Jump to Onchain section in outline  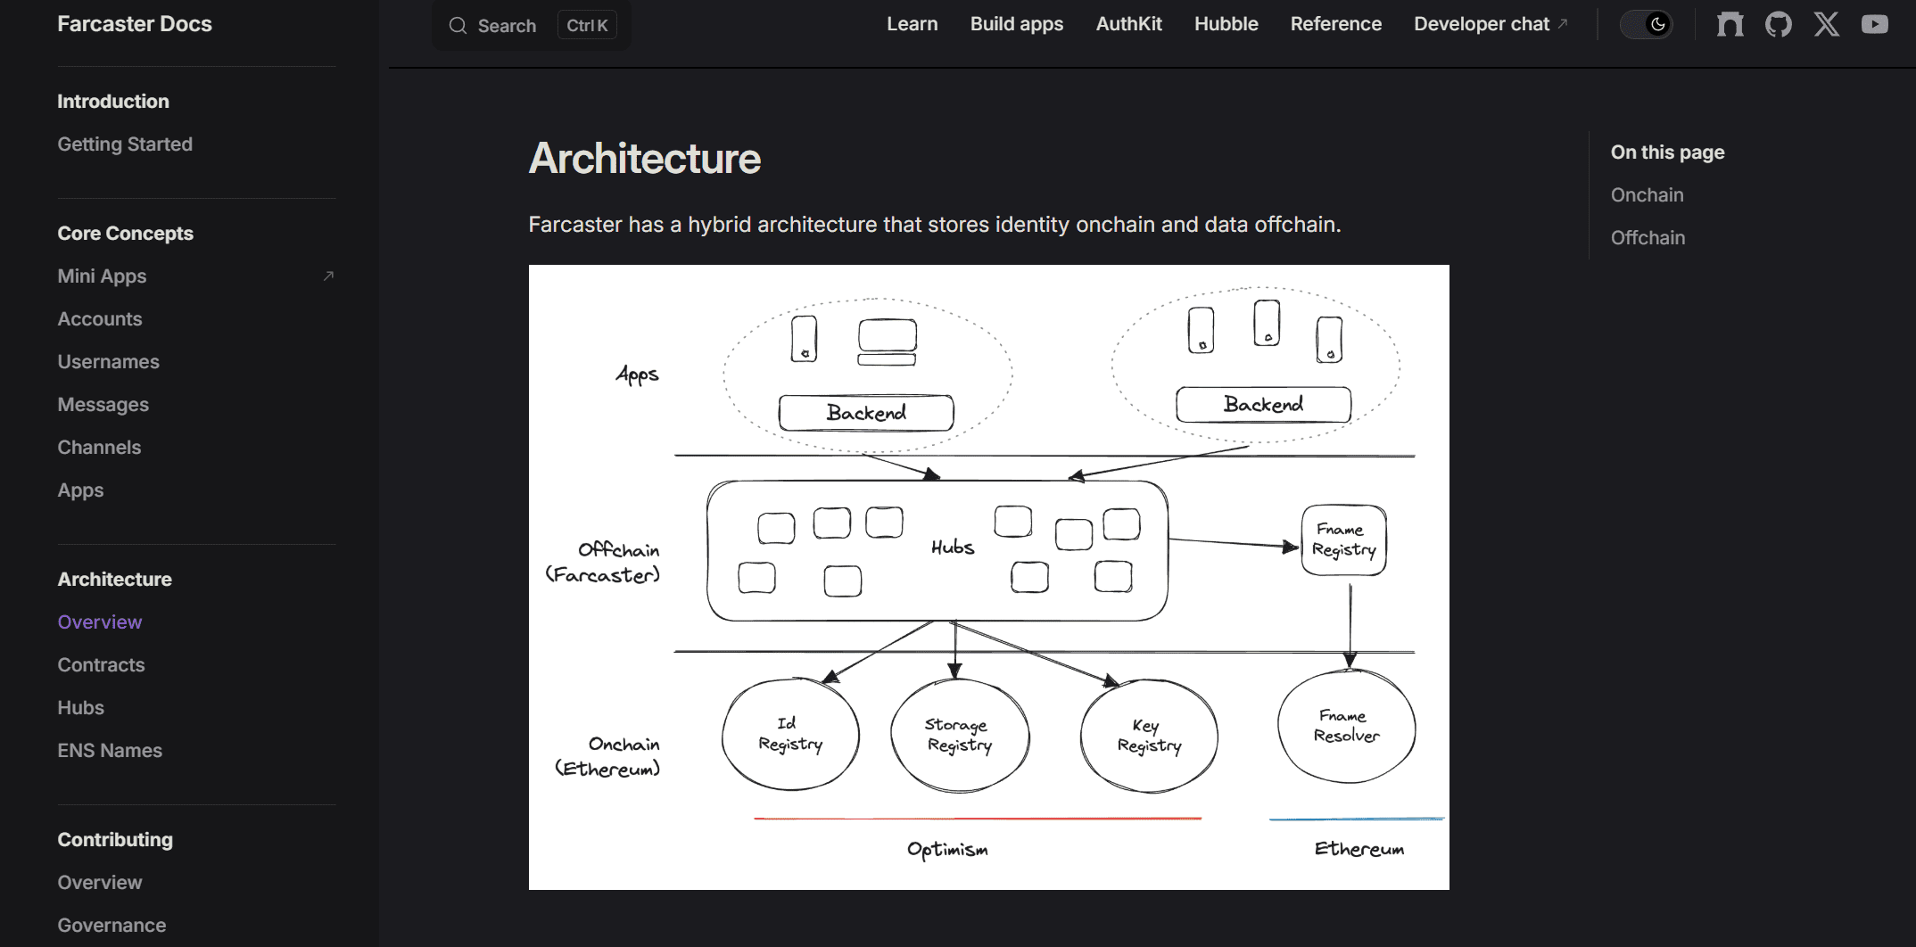click(x=1647, y=195)
